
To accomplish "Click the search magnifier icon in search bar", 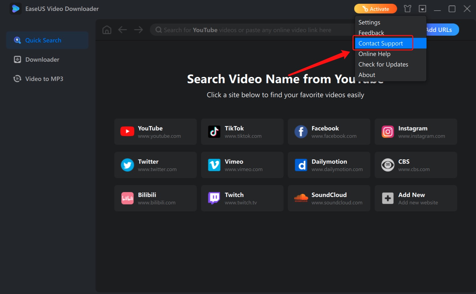I will (x=158, y=30).
